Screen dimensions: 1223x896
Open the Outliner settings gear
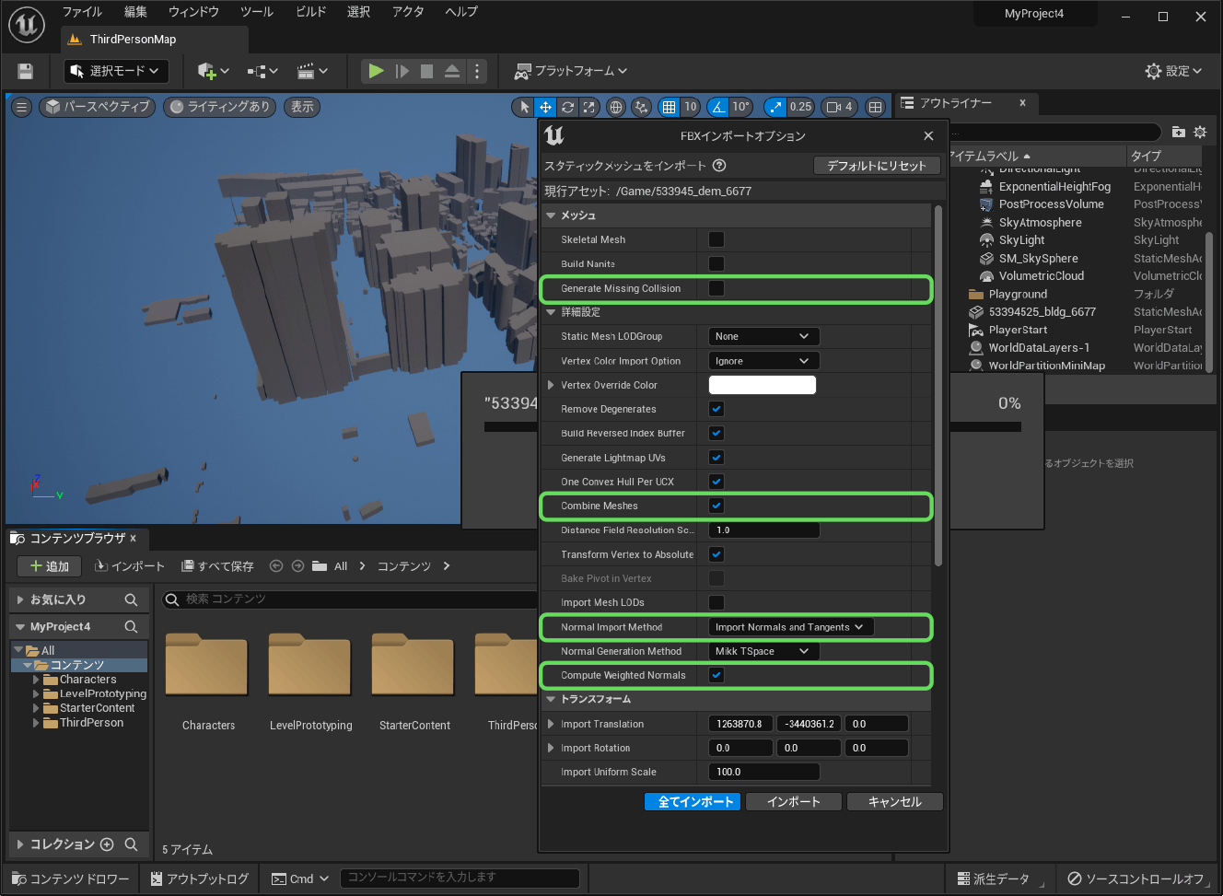click(1200, 132)
